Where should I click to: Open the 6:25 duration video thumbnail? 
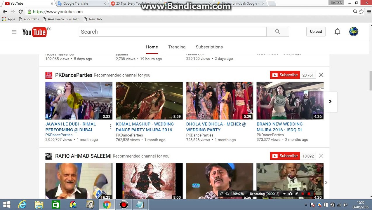[79, 181]
